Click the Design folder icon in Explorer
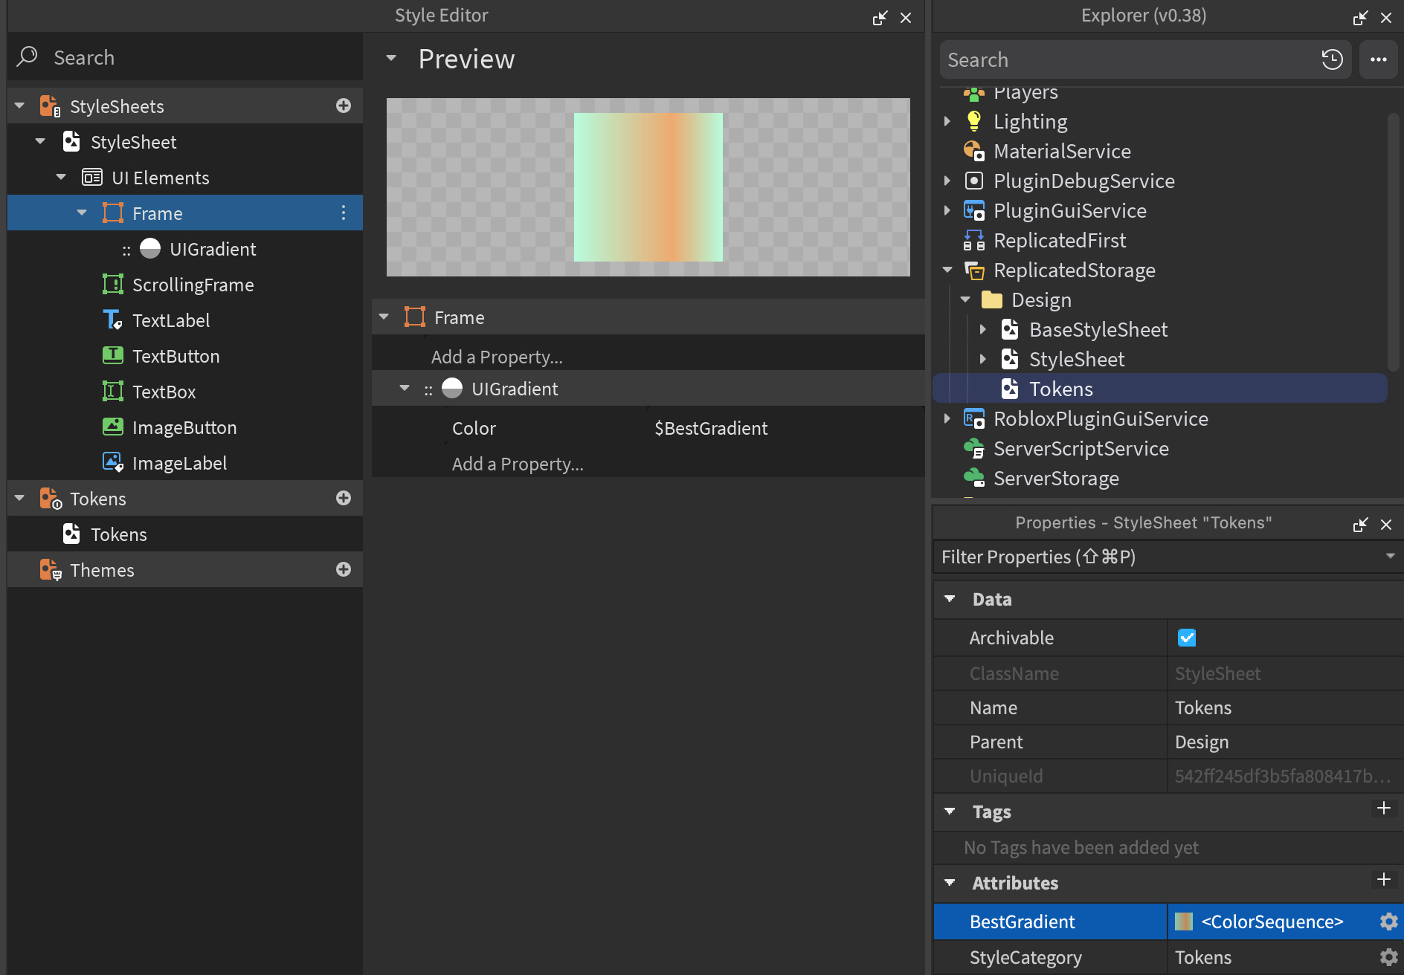The width and height of the screenshot is (1404, 975). 991,299
